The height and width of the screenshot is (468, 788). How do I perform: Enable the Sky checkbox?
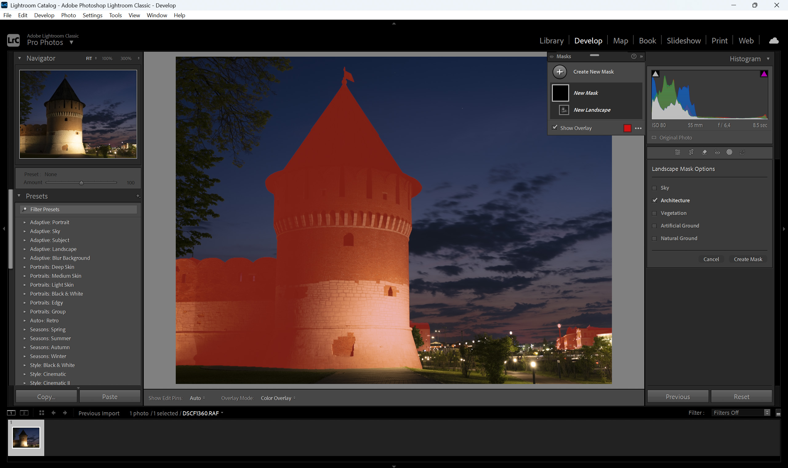[654, 188]
